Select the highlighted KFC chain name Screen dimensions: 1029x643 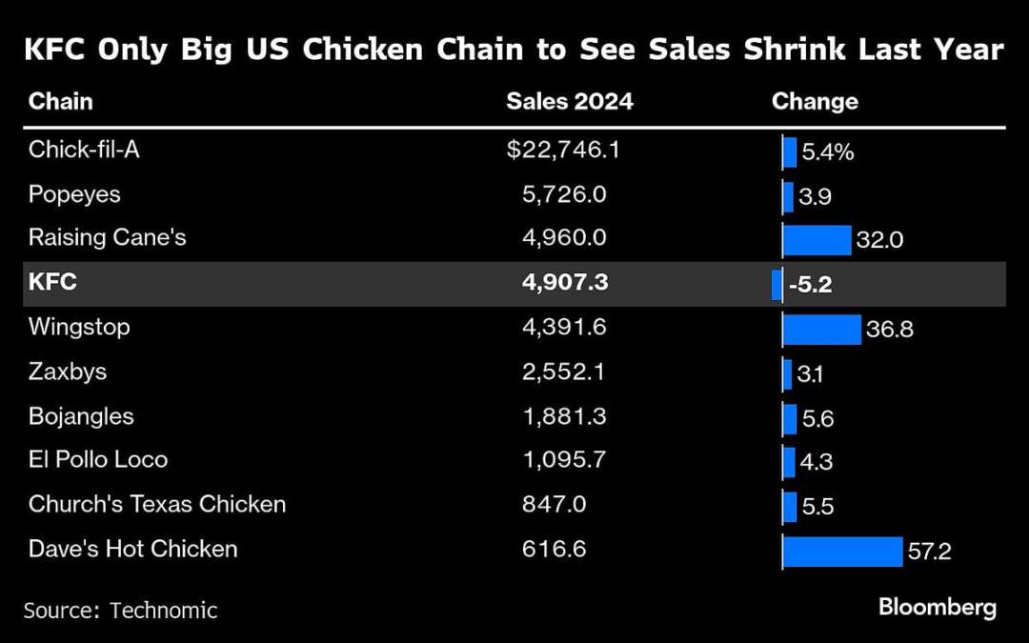pos(52,284)
